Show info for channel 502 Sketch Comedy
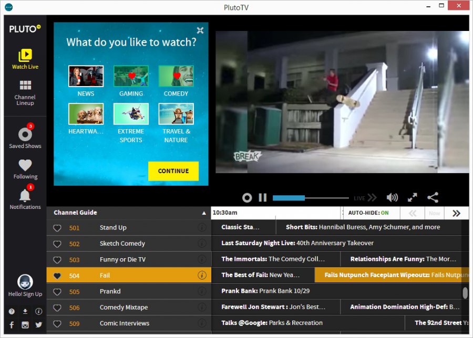 (202, 243)
